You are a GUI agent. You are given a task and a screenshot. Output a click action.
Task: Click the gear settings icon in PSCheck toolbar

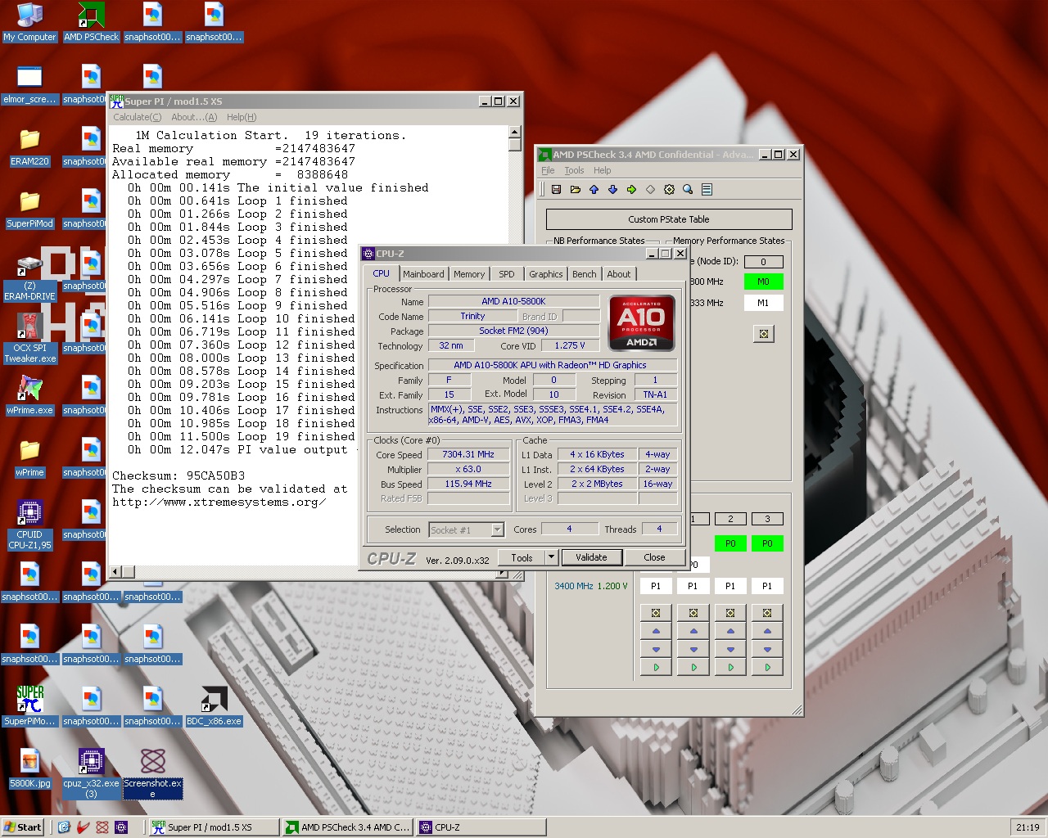pyautogui.click(x=669, y=190)
